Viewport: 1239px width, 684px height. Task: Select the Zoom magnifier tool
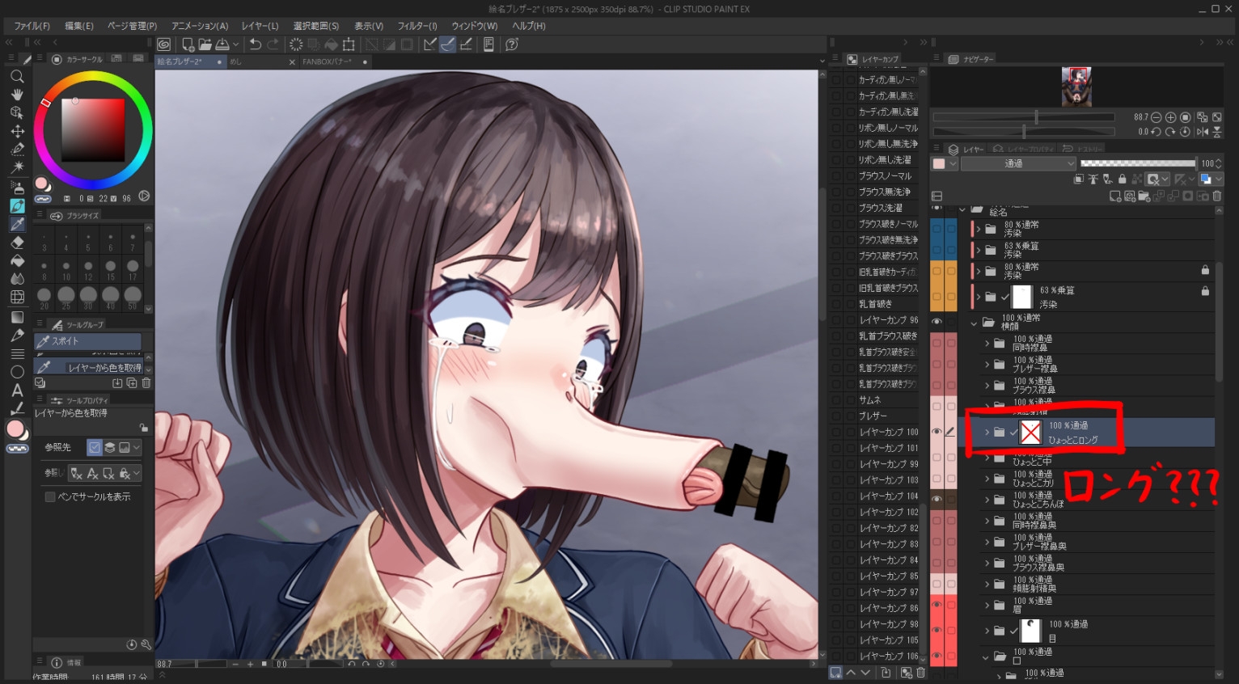pos(17,77)
